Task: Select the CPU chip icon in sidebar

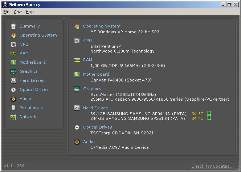Action: tap(13, 44)
